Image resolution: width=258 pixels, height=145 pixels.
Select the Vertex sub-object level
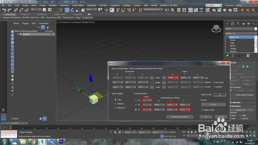(x=233, y=40)
